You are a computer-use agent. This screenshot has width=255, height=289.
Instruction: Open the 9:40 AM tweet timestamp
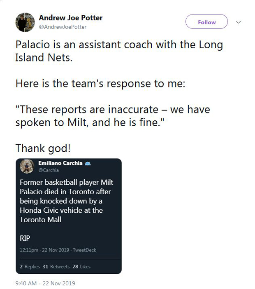click(x=45, y=283)
